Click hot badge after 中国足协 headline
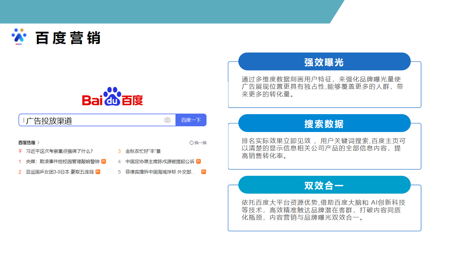Image resolution: width=458 pixels, height=256 pixels. pyautogui.click(x=199, y=161)
